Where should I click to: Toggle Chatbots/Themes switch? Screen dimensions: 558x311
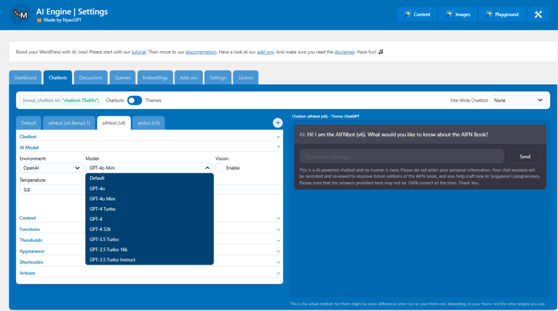coord(135,100)
